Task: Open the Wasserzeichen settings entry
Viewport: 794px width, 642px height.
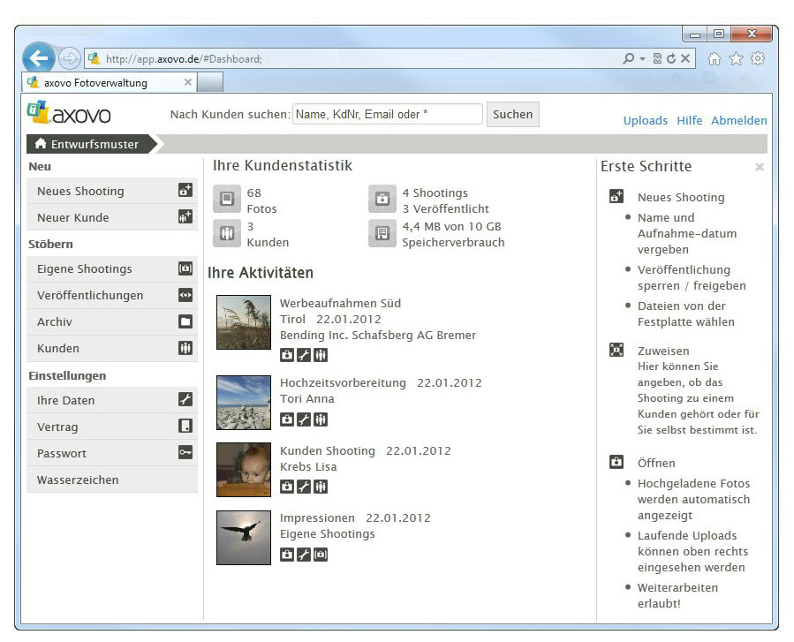Action: [78, 480]
